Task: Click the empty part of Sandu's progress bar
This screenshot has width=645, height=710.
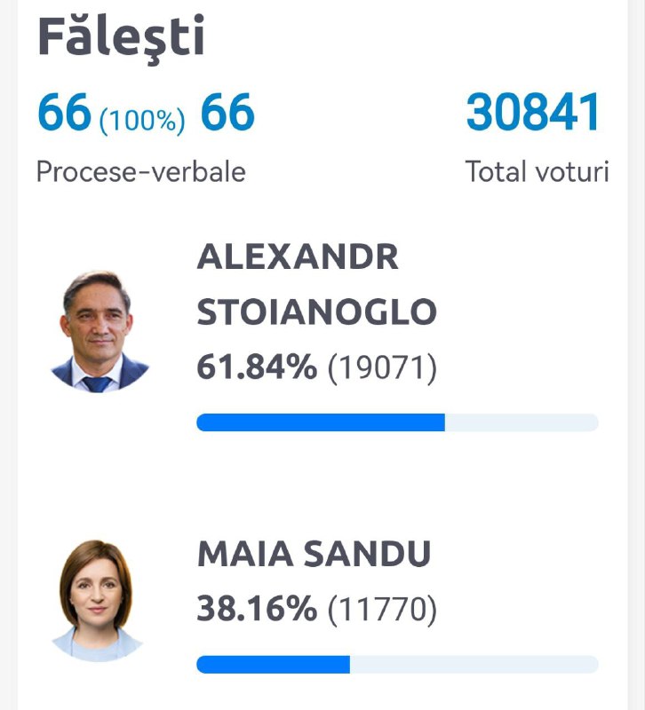Action: (x=474, y=664)
